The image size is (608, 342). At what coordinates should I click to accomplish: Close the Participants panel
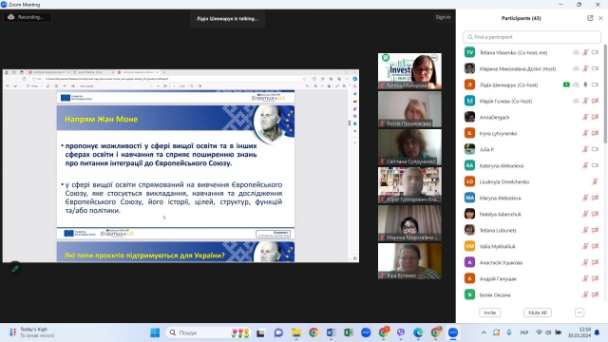point(600,18)
